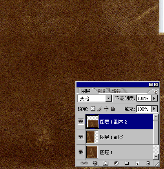Image resolution: width=164 pixels, height=169 pixels.
Task: Switch to the 通道 tab
Action: [101, 91]
